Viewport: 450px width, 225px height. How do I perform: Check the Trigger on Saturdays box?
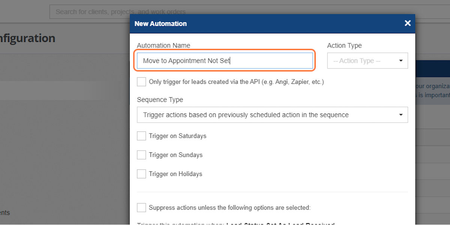click(x=141, y=136)
